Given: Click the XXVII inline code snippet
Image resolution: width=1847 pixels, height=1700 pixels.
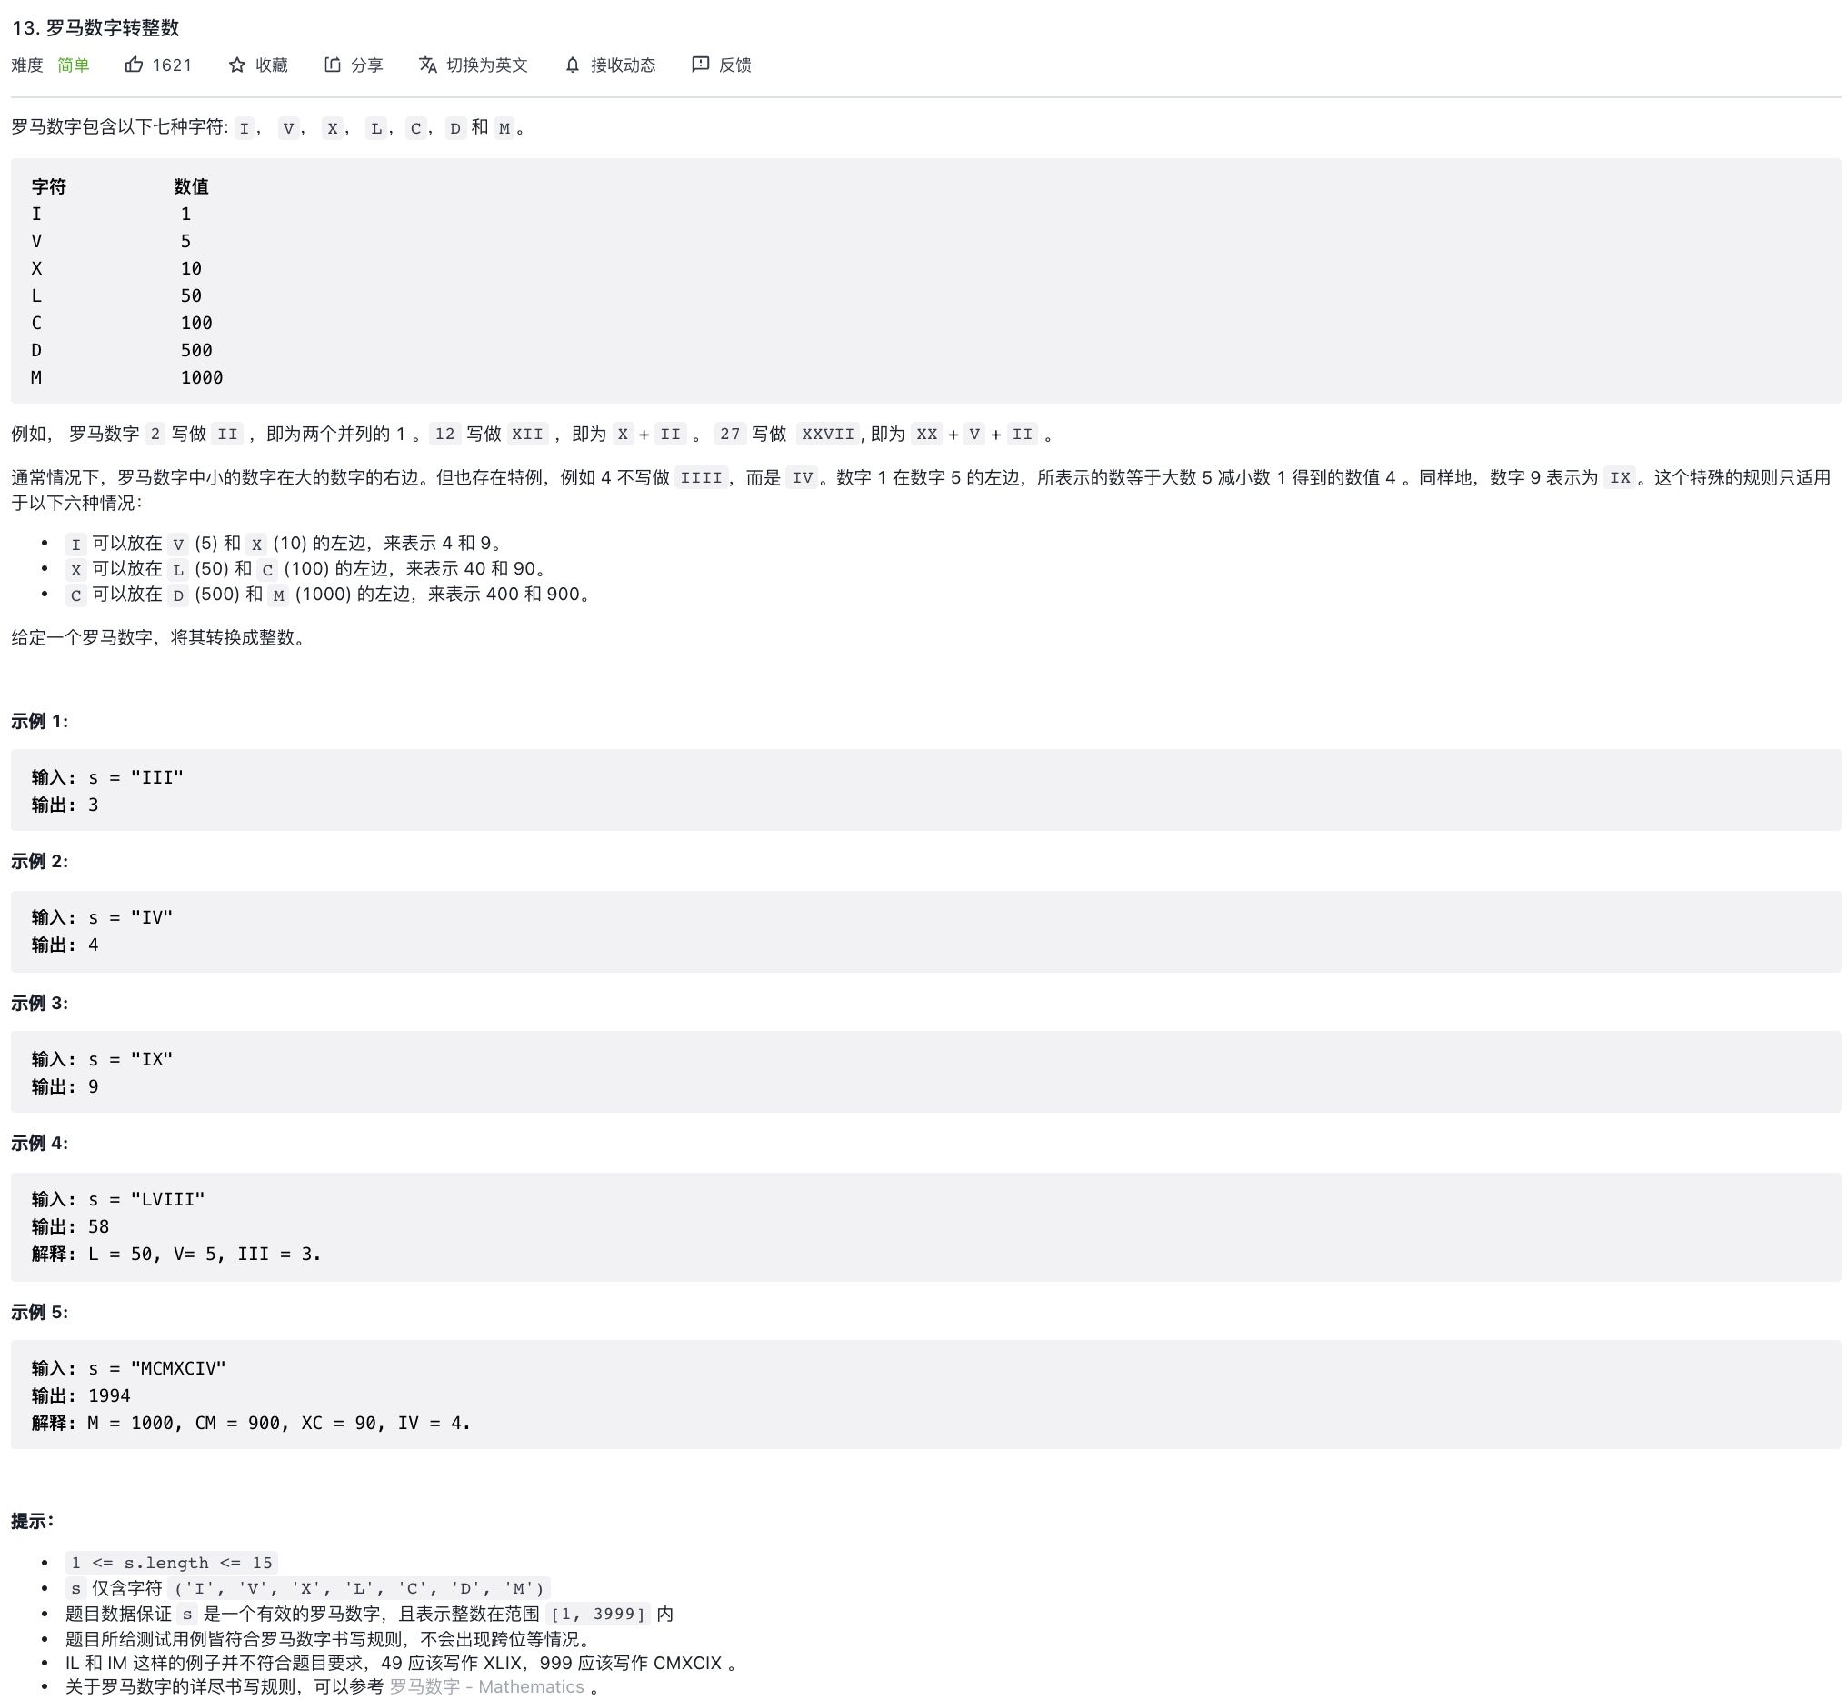Looking at the screenshot, I should point(827,435).
